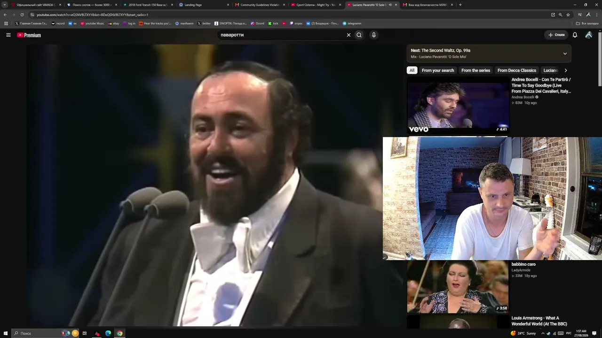Viewport: 602px width, 338px height.
Task: Open the Dicord bookmark
Action: click(x=257, y=23)
